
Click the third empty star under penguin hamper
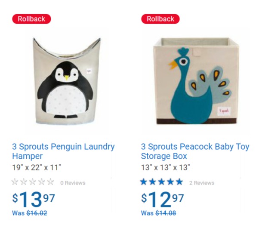pyautogui.click(x=33, y=182)
